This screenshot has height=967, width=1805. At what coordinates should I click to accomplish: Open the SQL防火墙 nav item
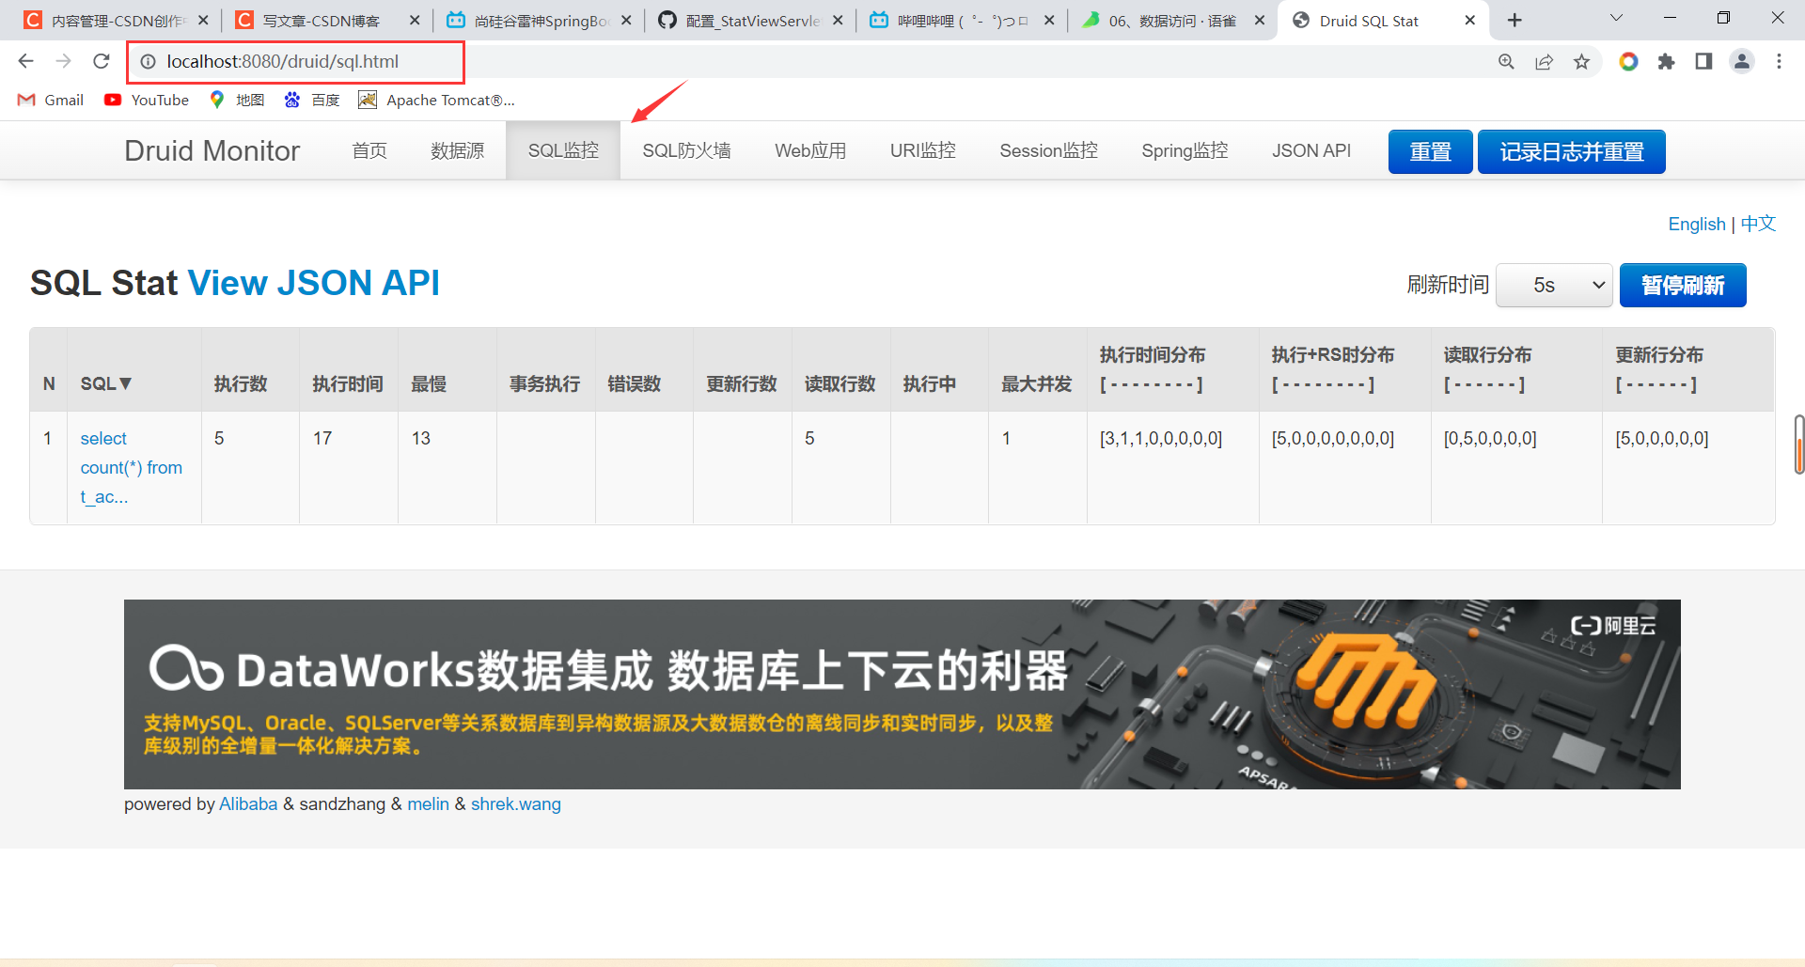[x=686, y=150]
